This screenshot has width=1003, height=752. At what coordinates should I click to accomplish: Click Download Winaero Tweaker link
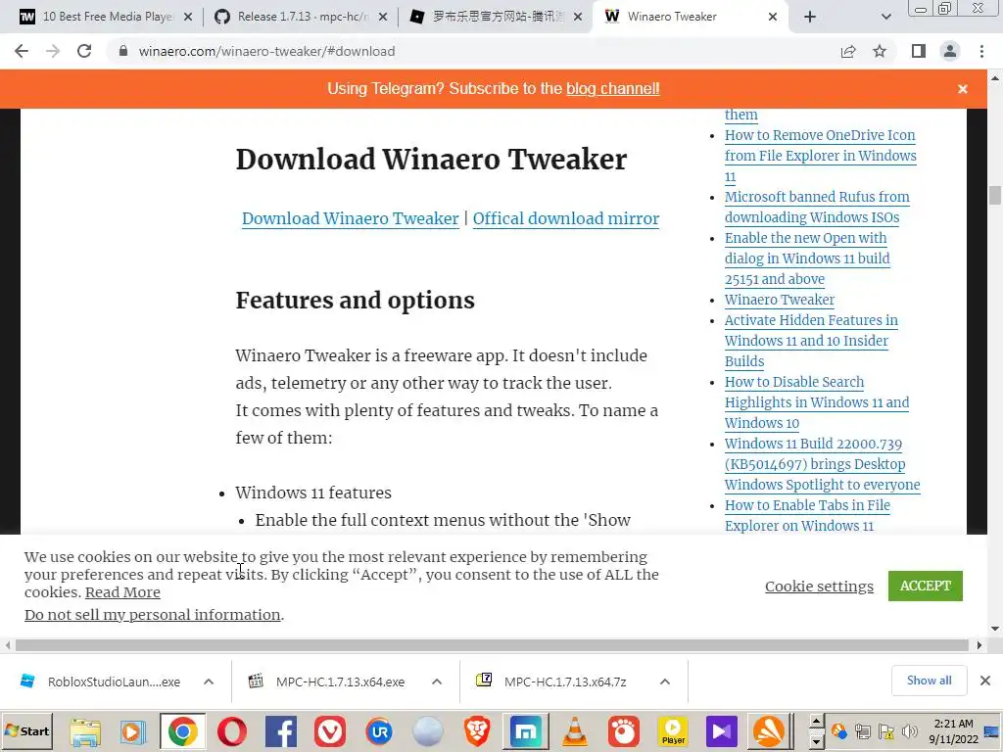(x=350, y=218)
